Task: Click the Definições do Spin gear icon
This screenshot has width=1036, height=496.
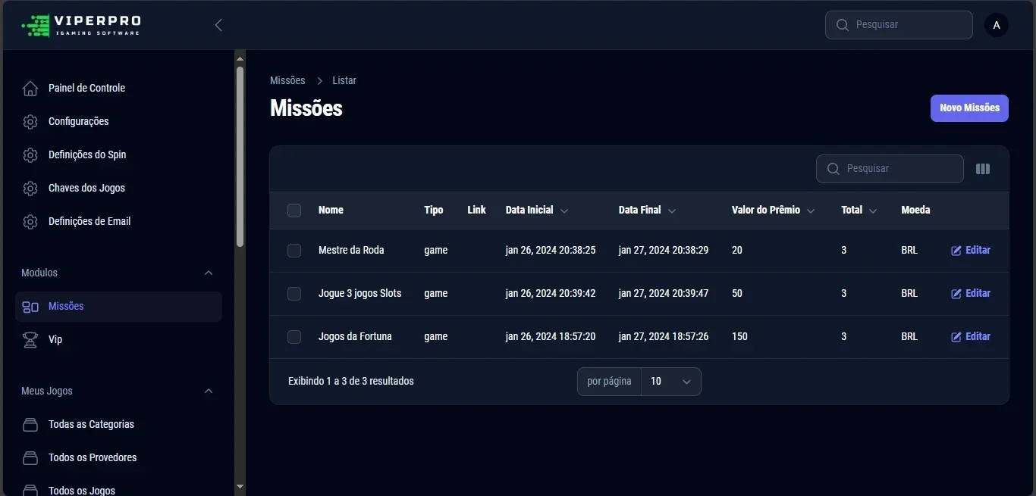Action: 30,155
